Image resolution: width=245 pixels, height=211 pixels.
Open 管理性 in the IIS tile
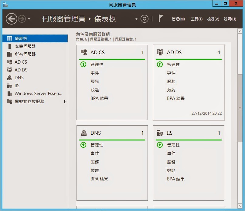pos(173,145)
